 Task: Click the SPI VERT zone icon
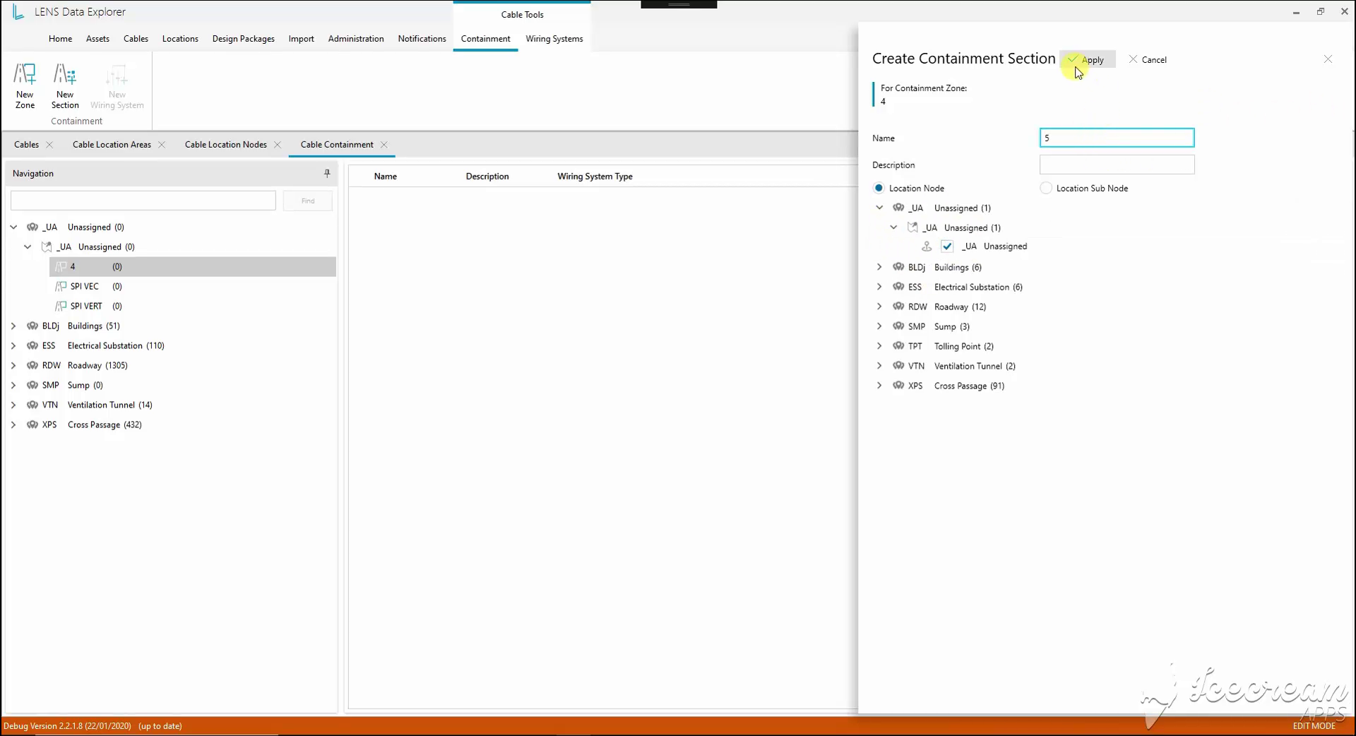61,307
